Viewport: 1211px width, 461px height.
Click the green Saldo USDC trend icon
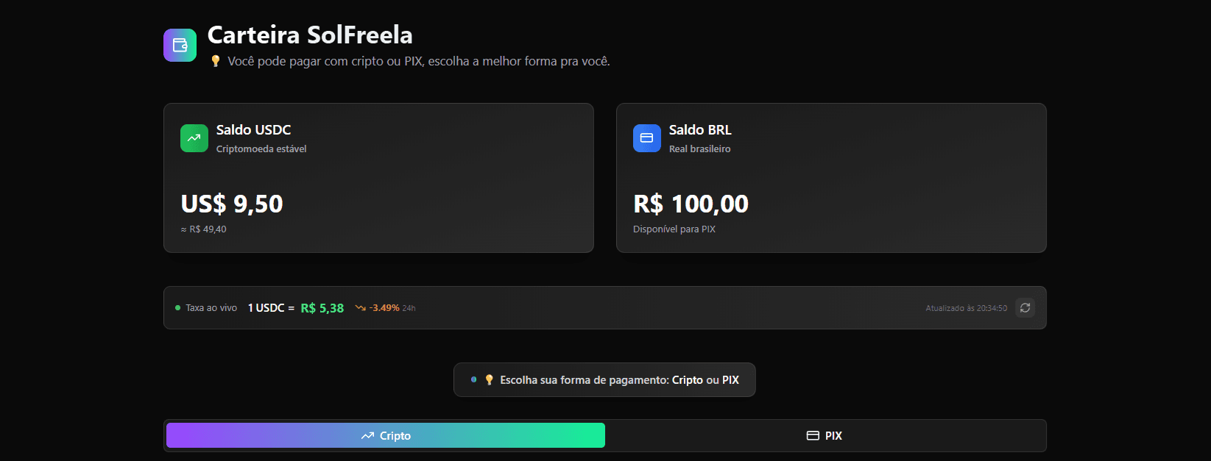194,138
